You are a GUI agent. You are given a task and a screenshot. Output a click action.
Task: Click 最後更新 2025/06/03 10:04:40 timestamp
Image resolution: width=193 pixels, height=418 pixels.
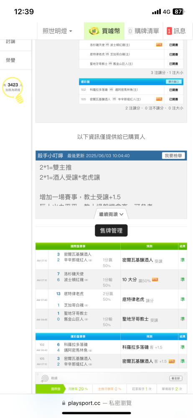coord(99,155)
